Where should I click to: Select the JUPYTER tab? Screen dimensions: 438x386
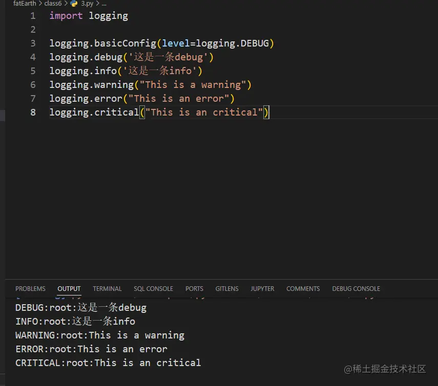click(262, 289)
